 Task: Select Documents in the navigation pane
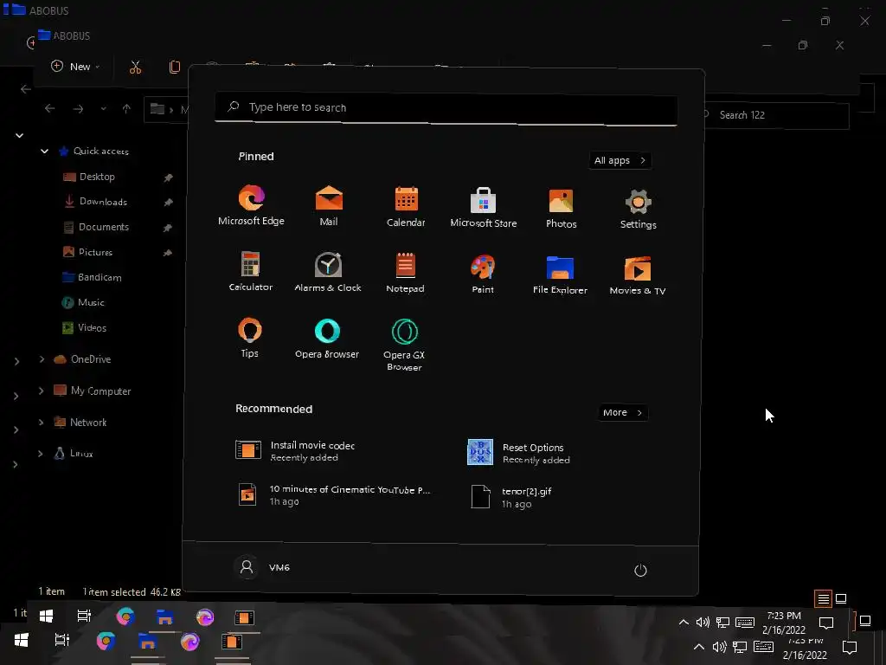click(96, 227)
